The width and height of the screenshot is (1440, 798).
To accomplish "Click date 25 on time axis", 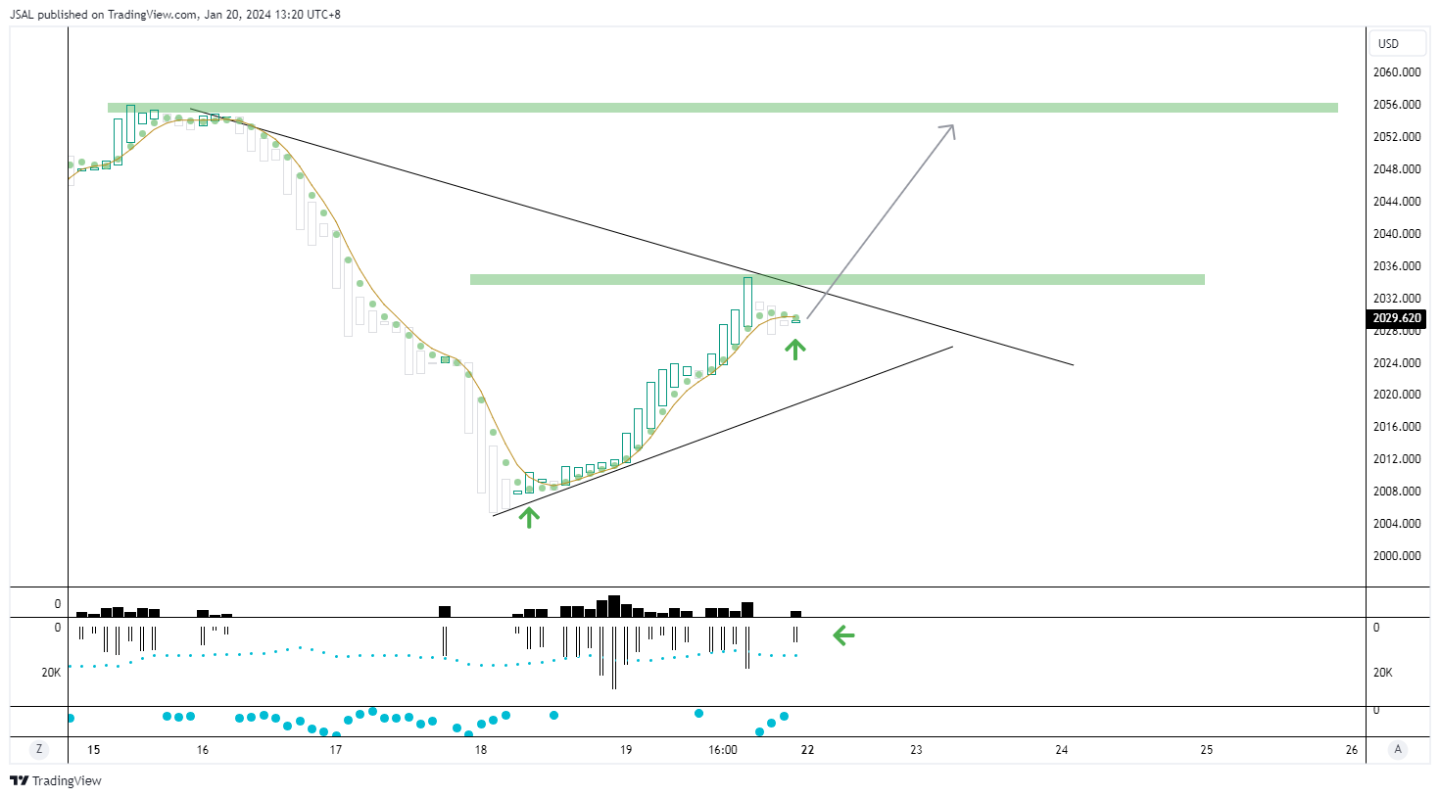I will tap(1207, 750).
